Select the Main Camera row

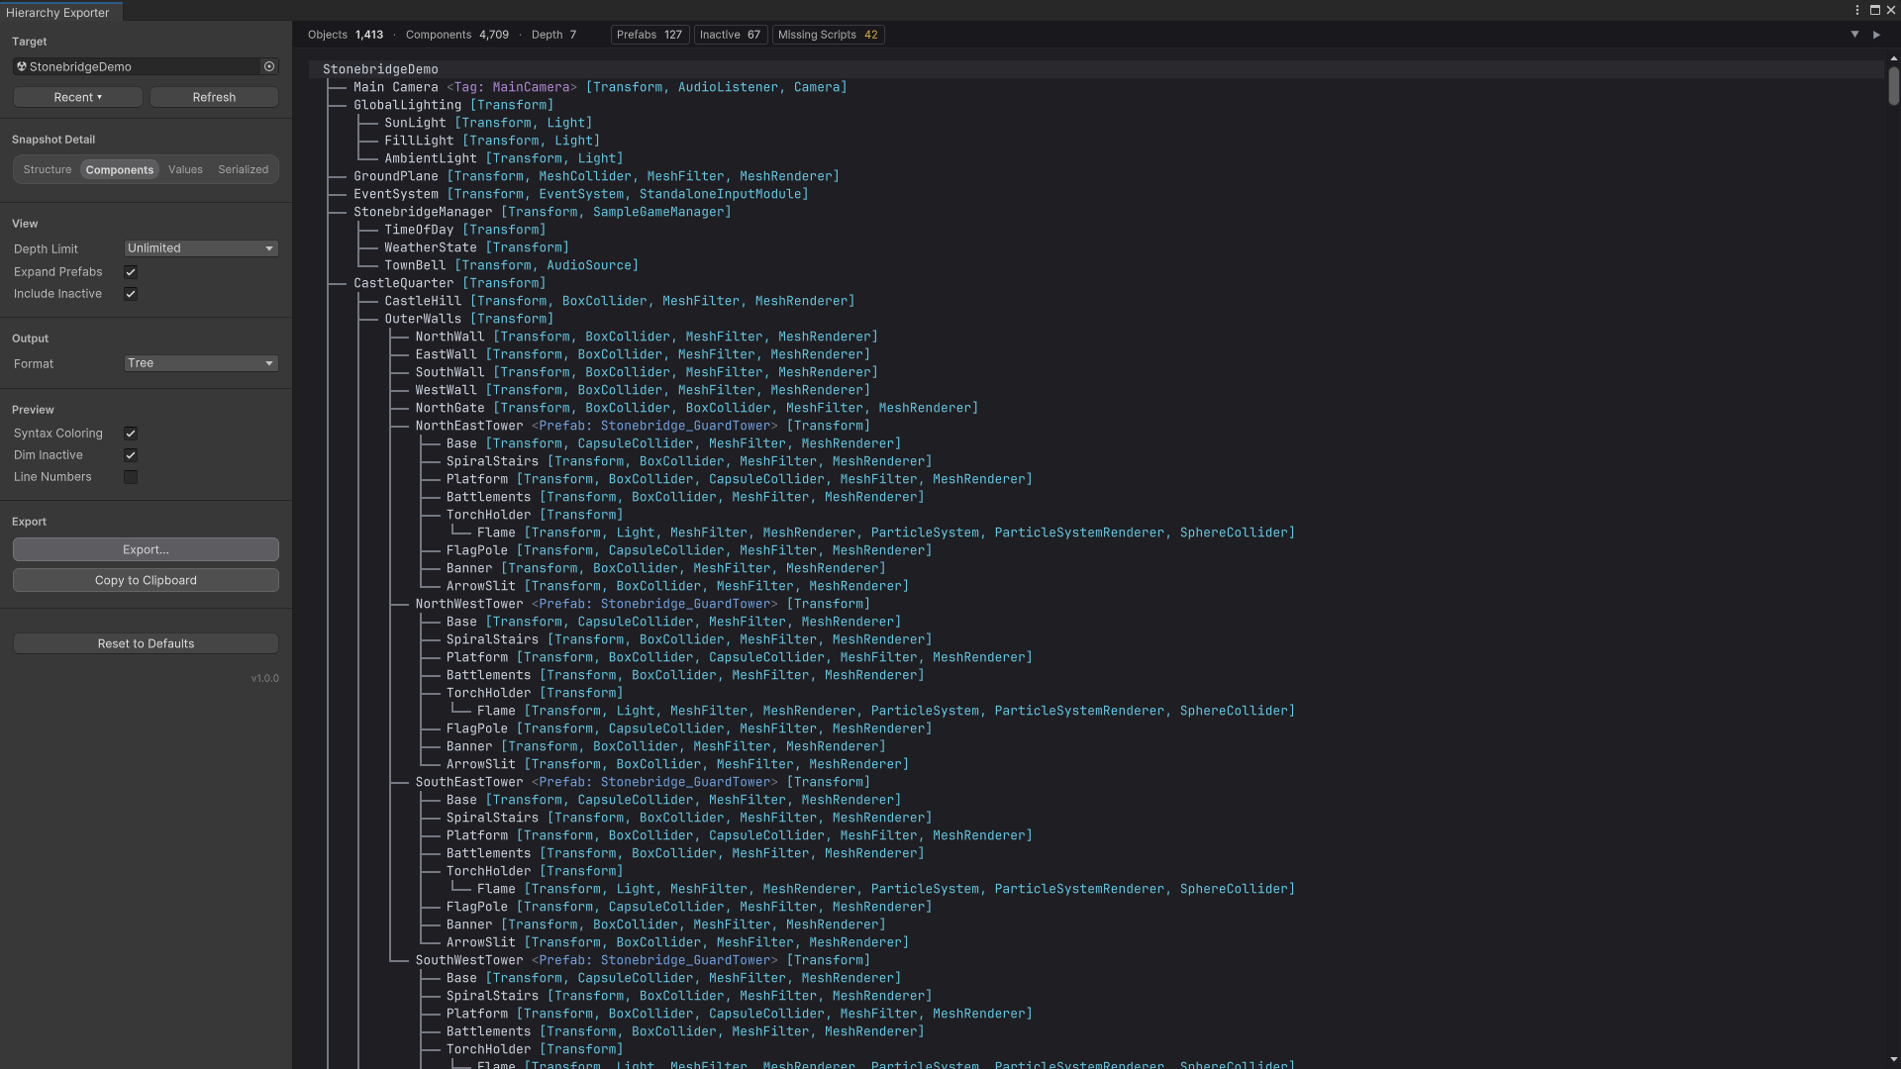point(1096,87)
